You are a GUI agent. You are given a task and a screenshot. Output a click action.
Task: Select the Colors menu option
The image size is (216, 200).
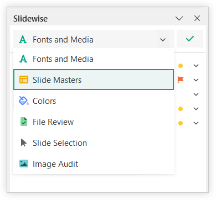[x=94, y=101]
